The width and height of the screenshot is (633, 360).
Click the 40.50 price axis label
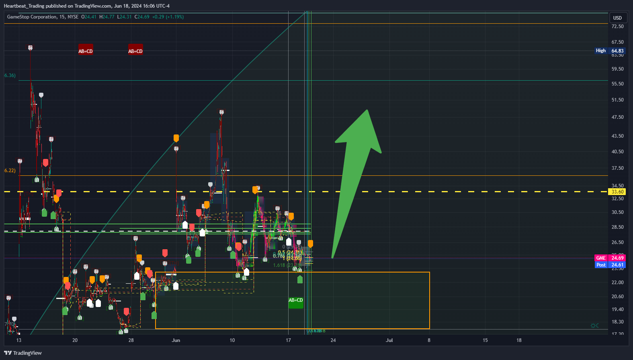617,152
